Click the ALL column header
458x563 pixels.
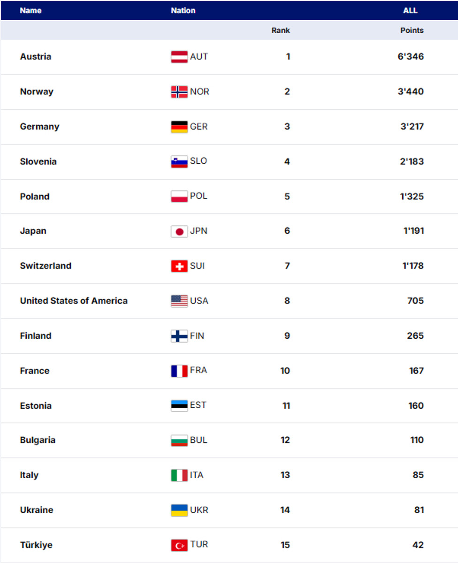pyautogui.click(x=410, y=10)
